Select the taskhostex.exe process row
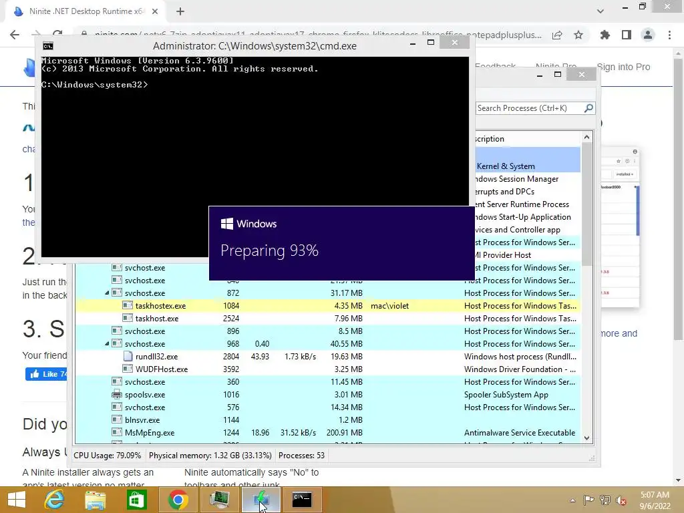This screenshot has height=513, width=684. click(x=328, y=306)
